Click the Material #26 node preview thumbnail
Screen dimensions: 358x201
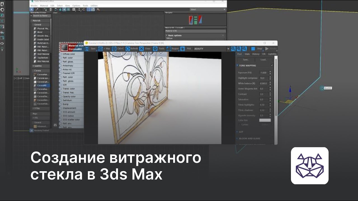[x=65, y=47]
